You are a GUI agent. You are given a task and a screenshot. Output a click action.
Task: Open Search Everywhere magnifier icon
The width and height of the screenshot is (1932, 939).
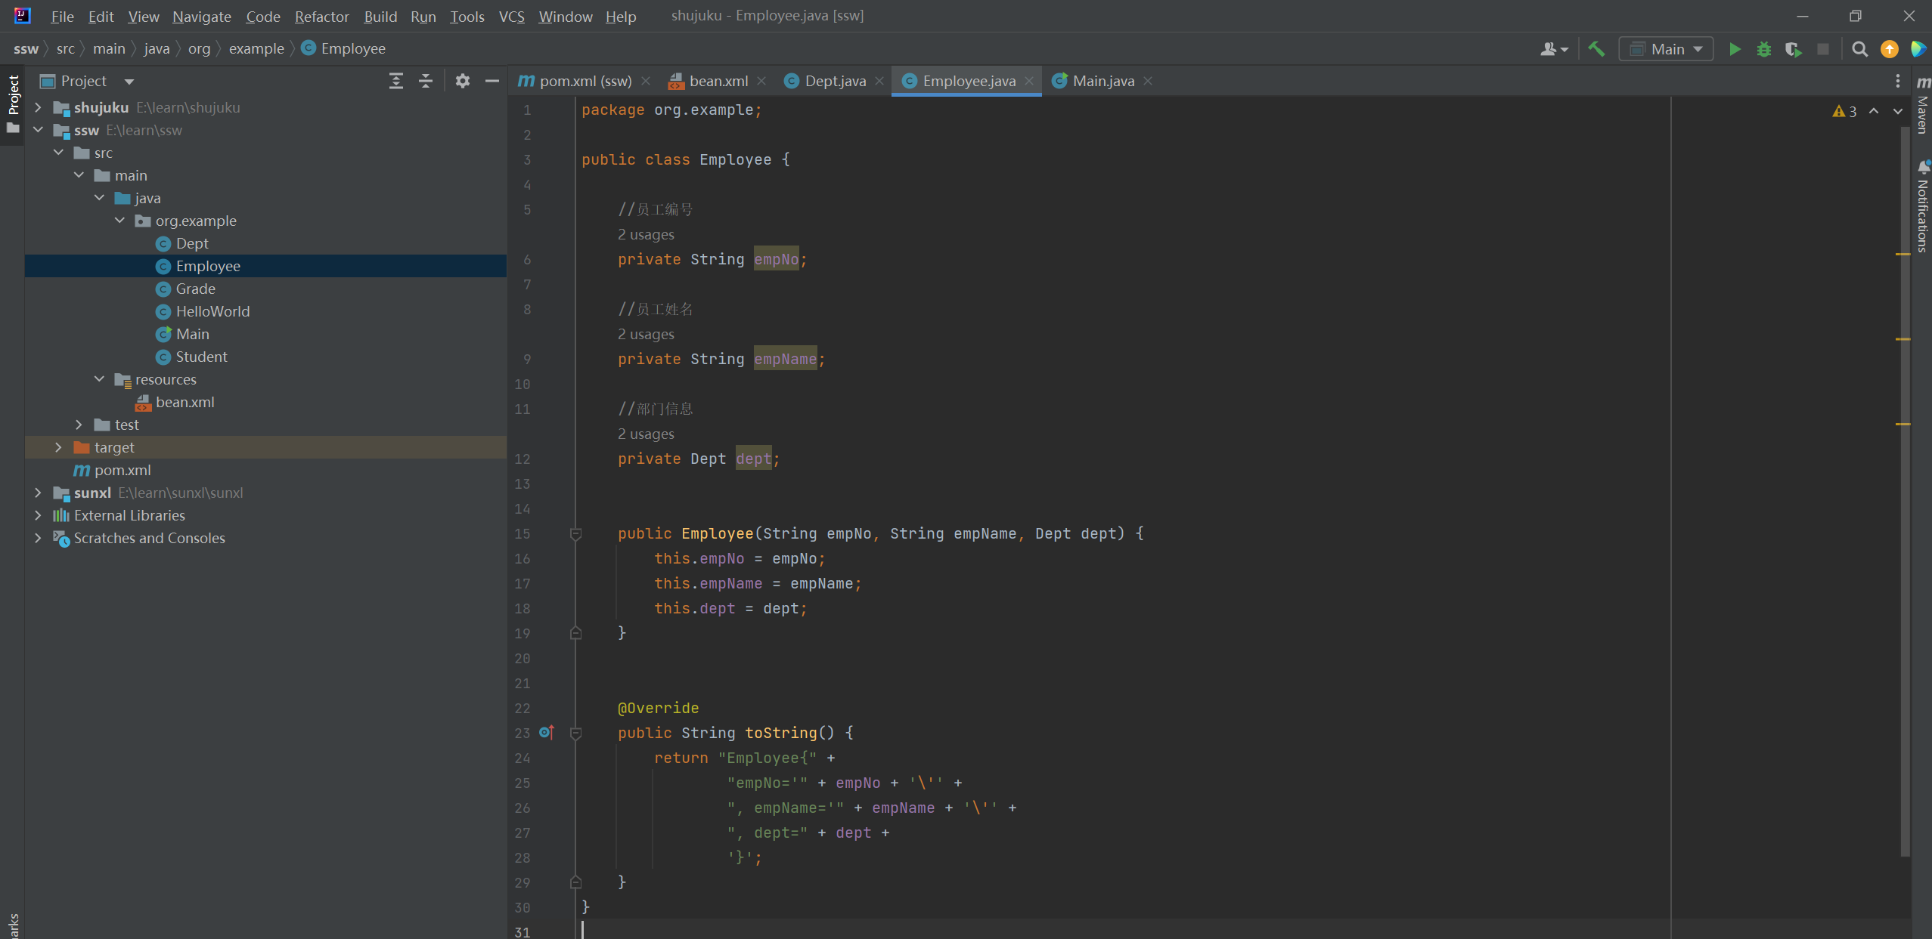pyautogui.click(x=1859, y=50)
